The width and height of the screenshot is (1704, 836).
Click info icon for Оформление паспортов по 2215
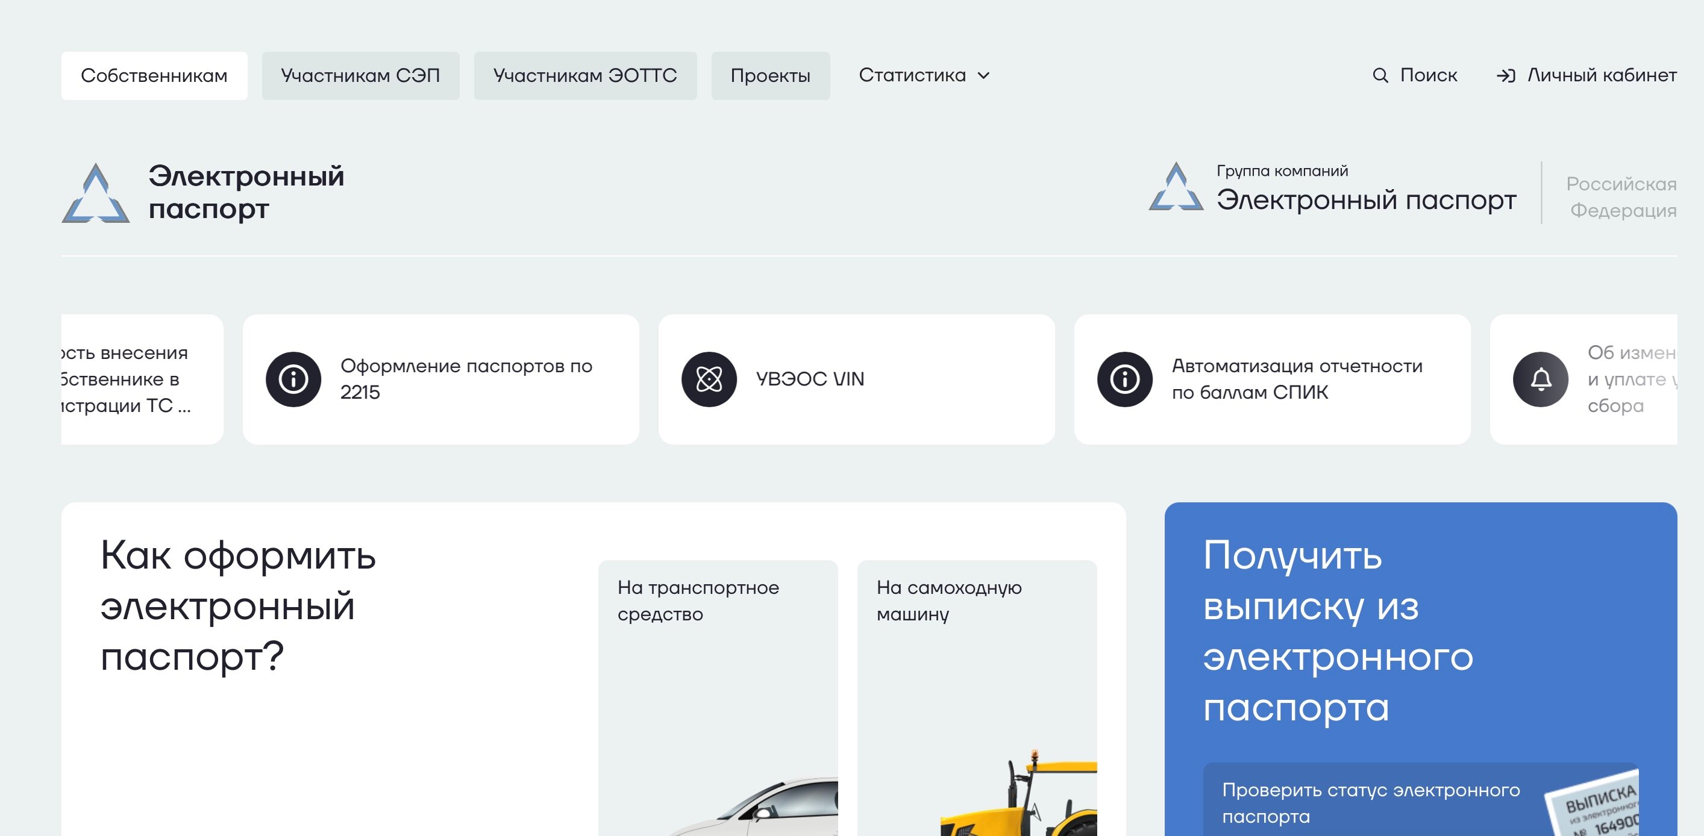[x=293, y=379]
